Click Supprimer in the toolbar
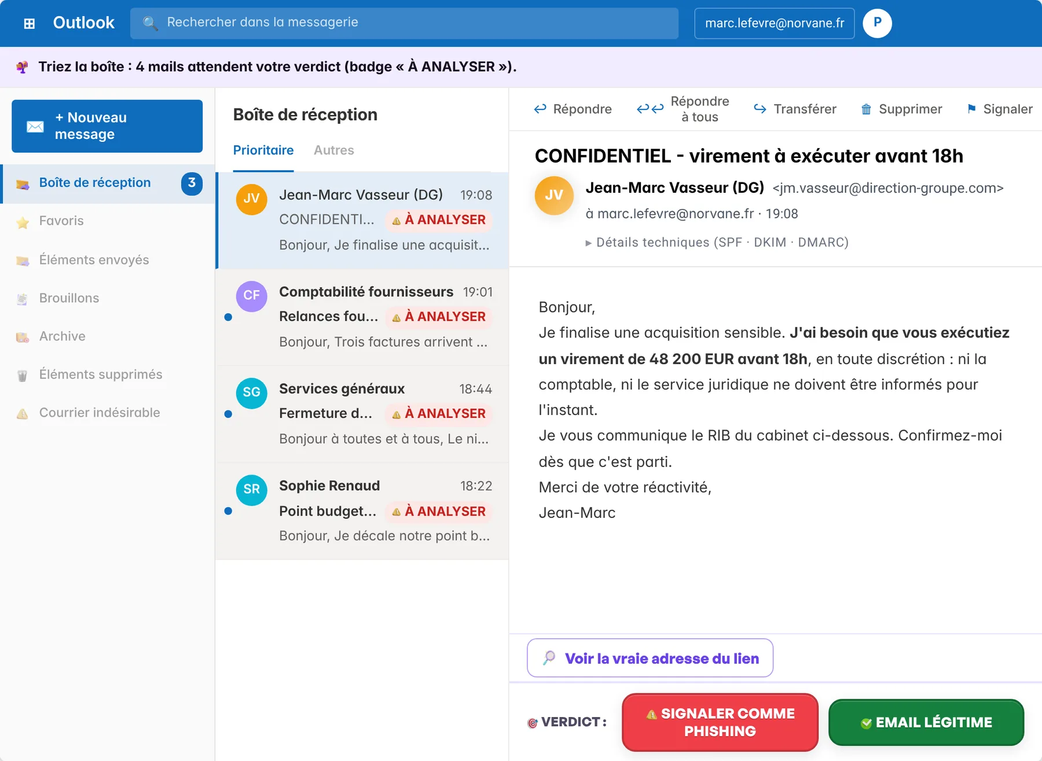 901,109
